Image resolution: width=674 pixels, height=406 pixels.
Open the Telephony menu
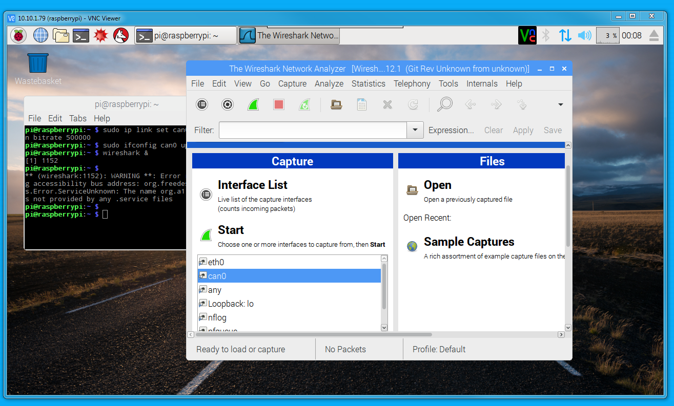pos(412,83)
